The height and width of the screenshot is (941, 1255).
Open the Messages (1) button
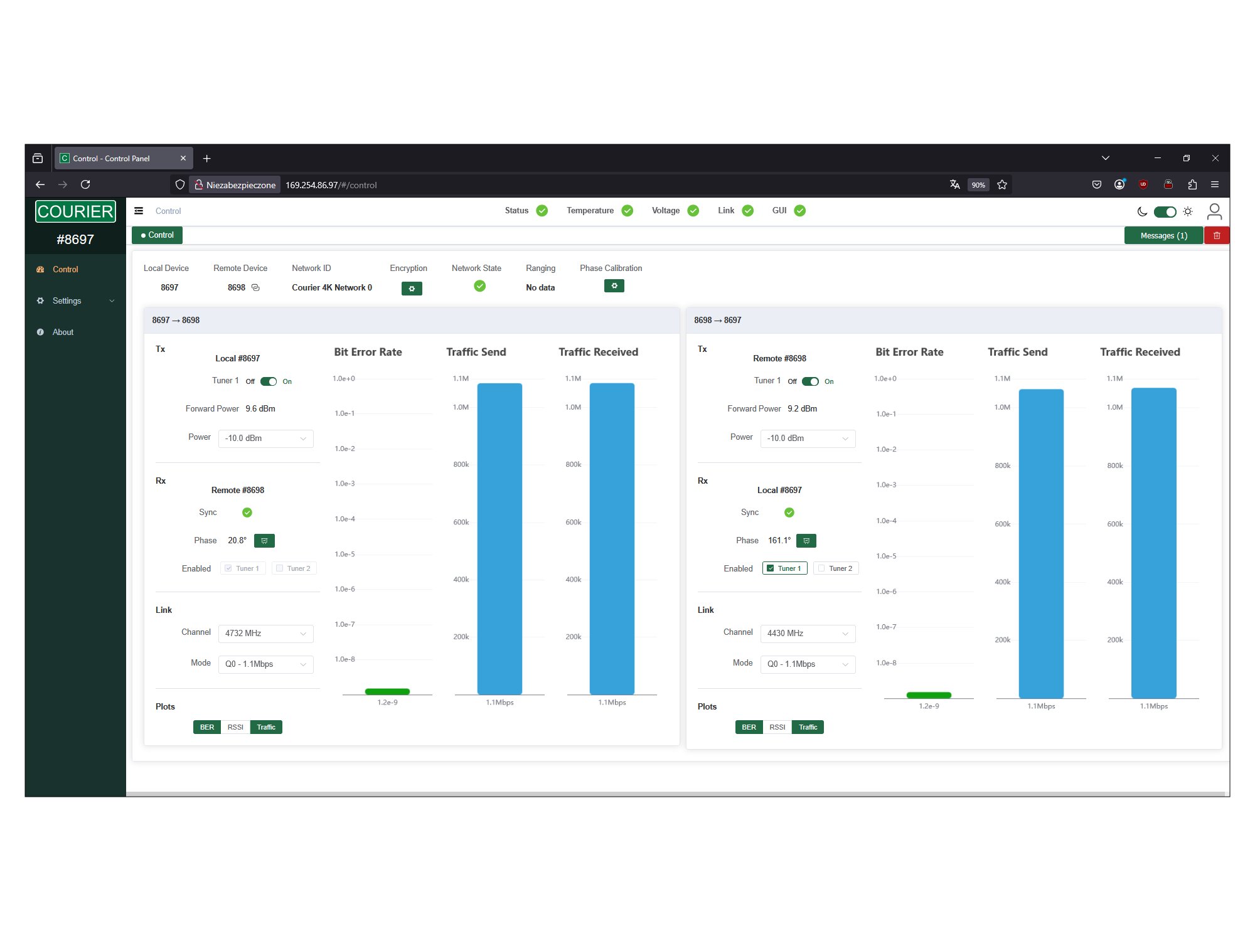(1163, 235)
